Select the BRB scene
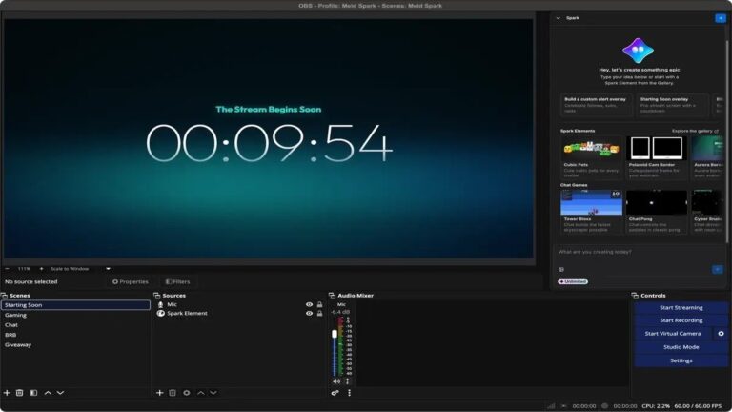732x412 pixels. point(75,335)
